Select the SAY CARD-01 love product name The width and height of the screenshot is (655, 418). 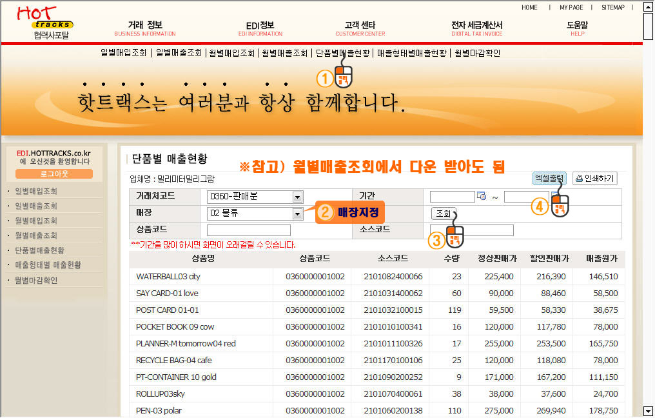167,294
